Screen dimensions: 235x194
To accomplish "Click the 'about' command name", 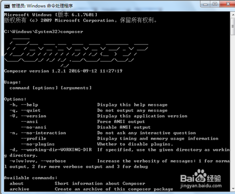I will [16, 184].
